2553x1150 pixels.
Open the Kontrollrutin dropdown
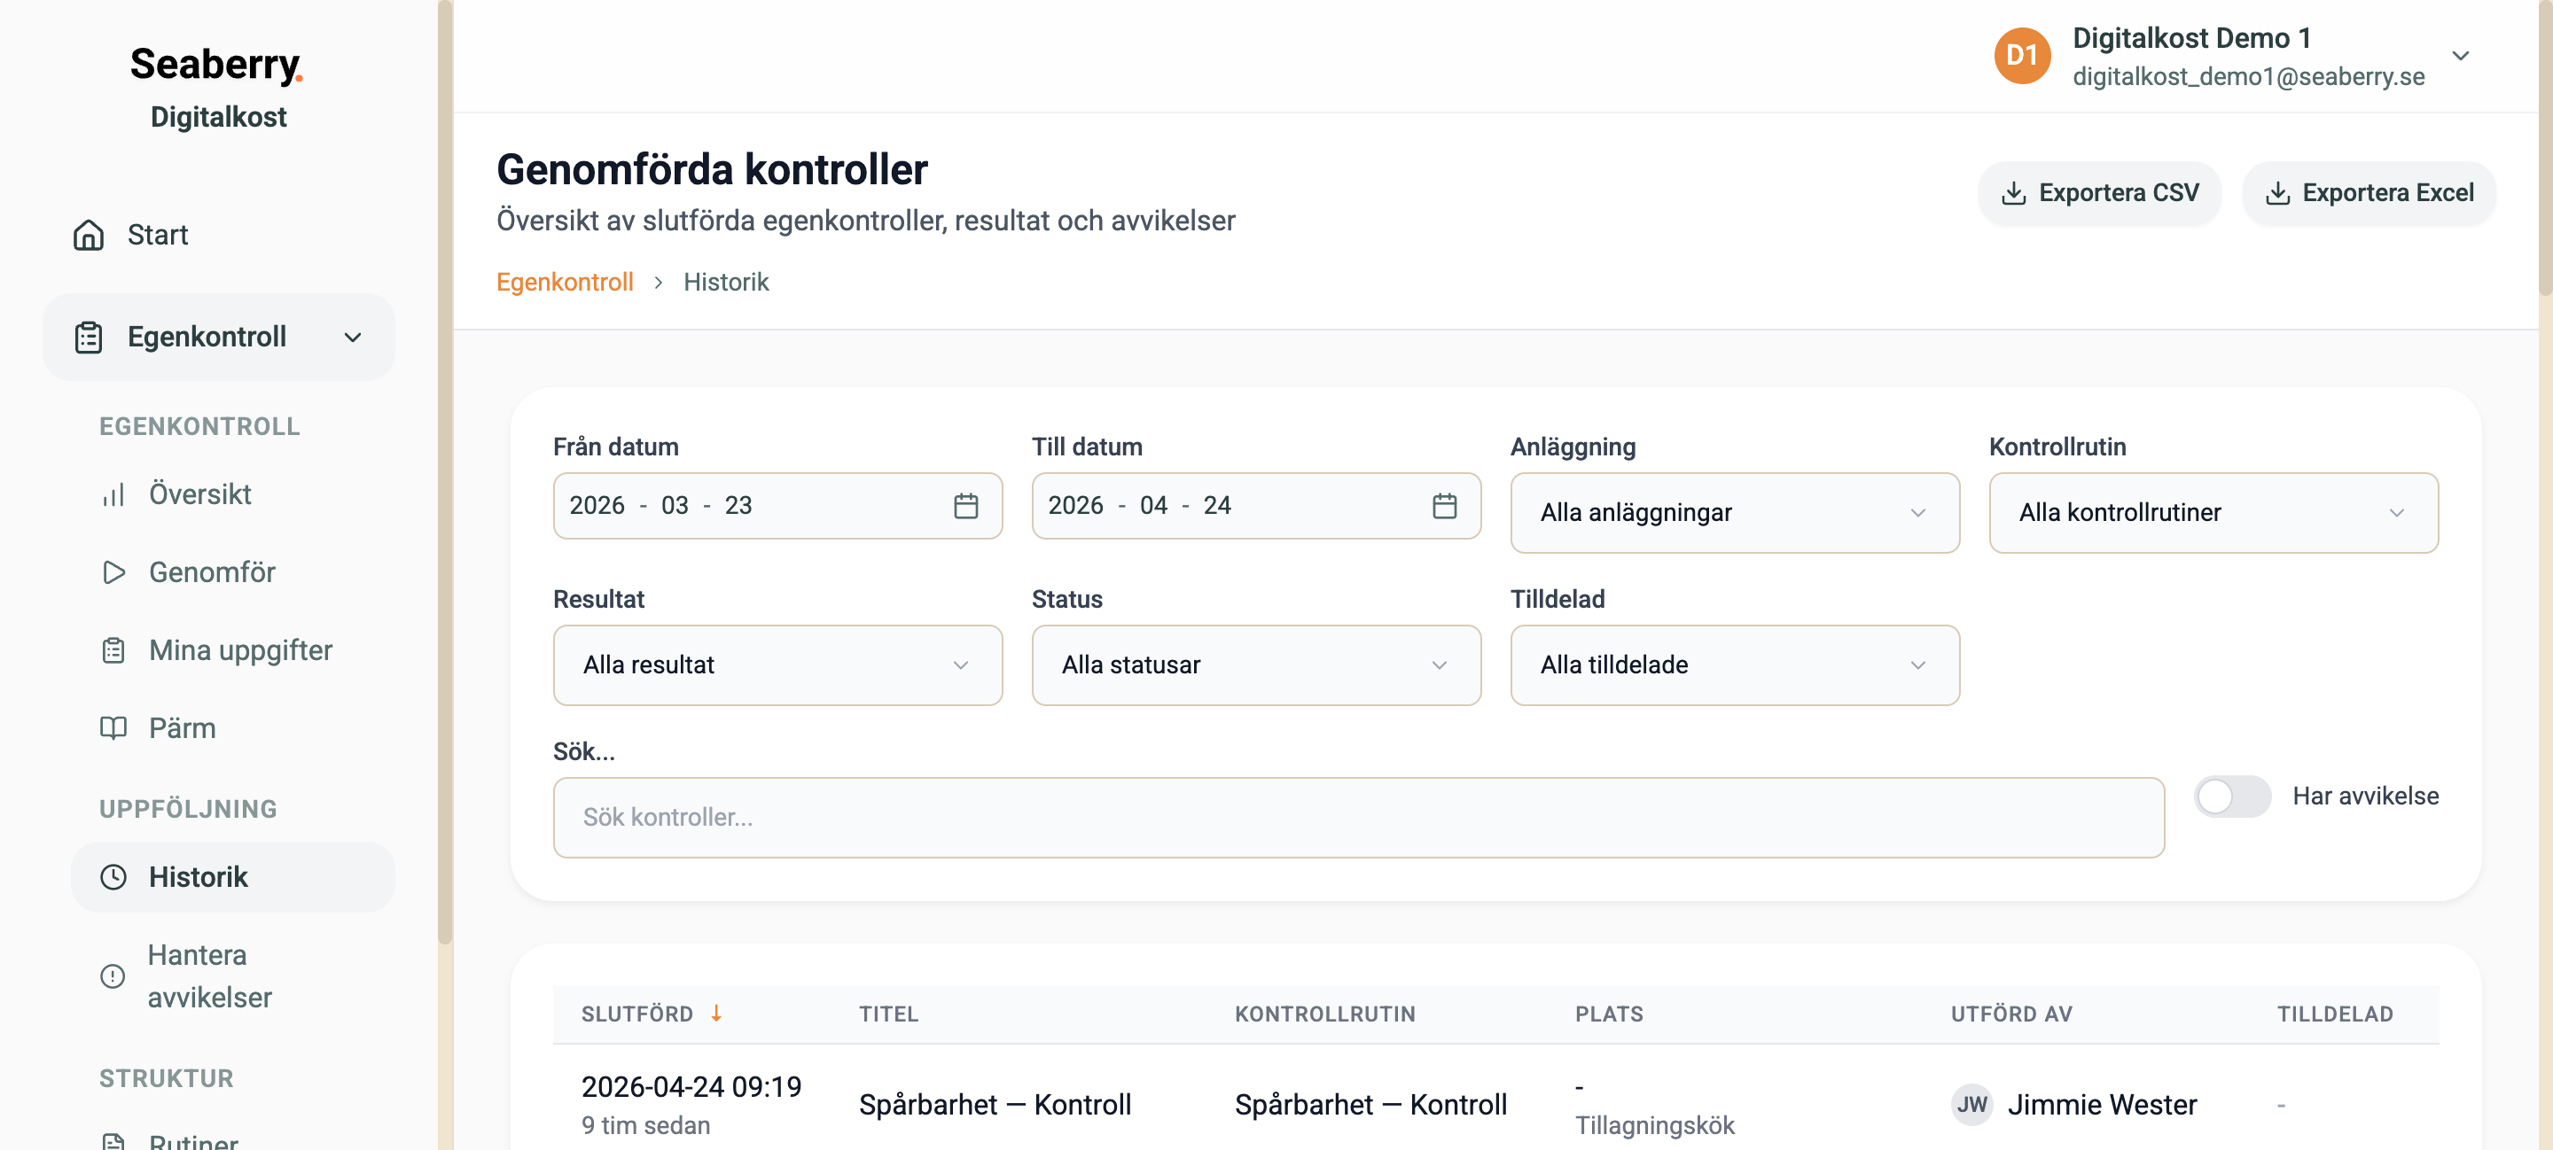[x=2213, y=512]
